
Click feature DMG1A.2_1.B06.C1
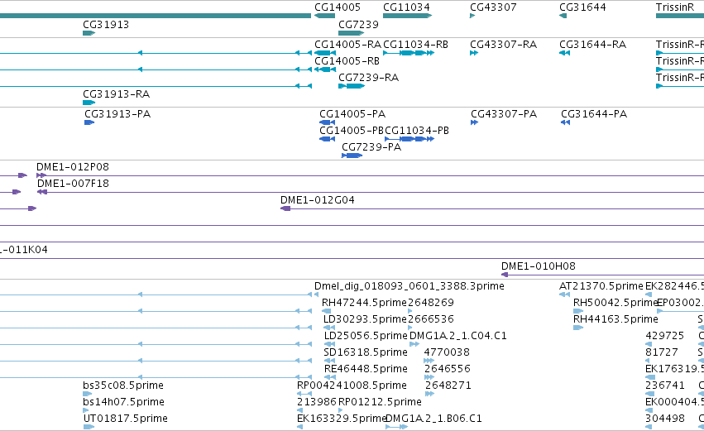point(396,427)
